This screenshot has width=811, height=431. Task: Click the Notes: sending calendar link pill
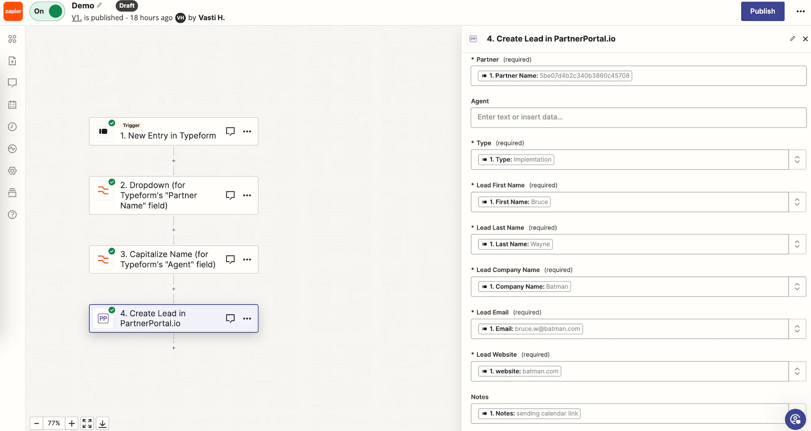point(529,414)
